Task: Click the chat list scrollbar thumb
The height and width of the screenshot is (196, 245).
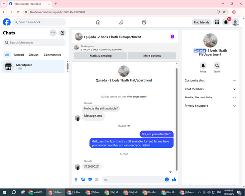Action: 67,66
